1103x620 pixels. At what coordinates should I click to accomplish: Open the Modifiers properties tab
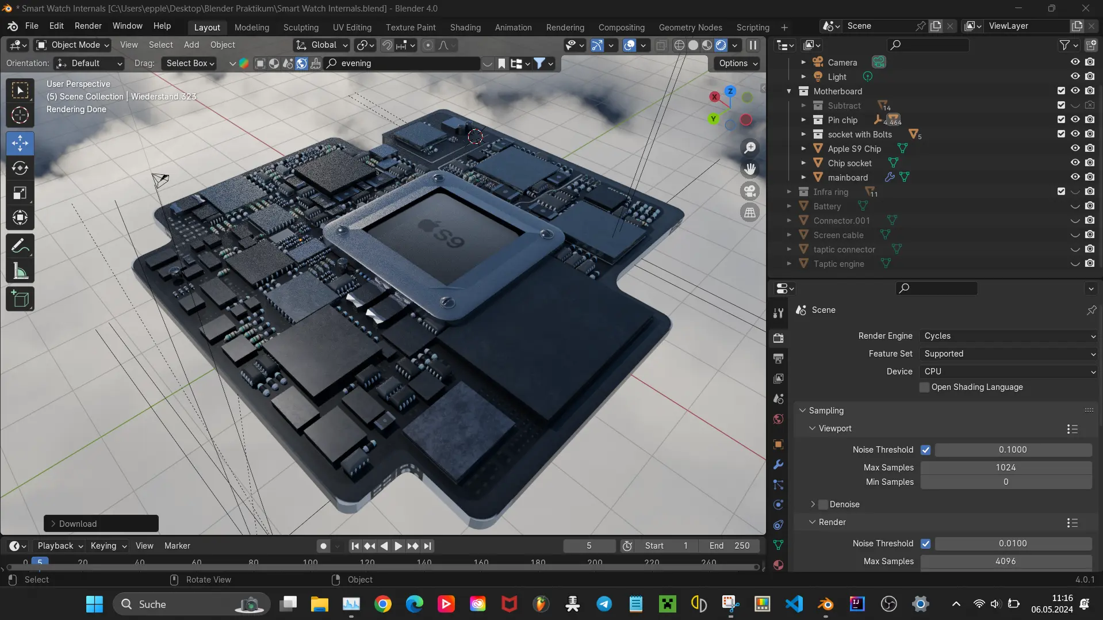pos(779,465)
